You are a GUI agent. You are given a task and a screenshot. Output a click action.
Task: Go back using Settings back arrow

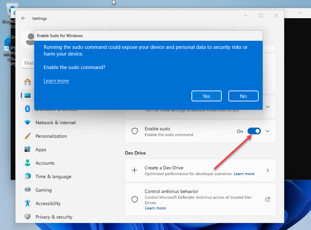point(24,19)
